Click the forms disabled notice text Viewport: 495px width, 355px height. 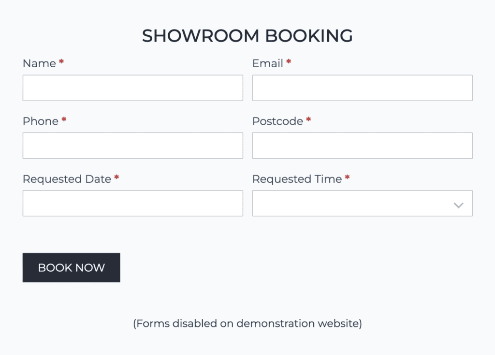tap(247, 323)
